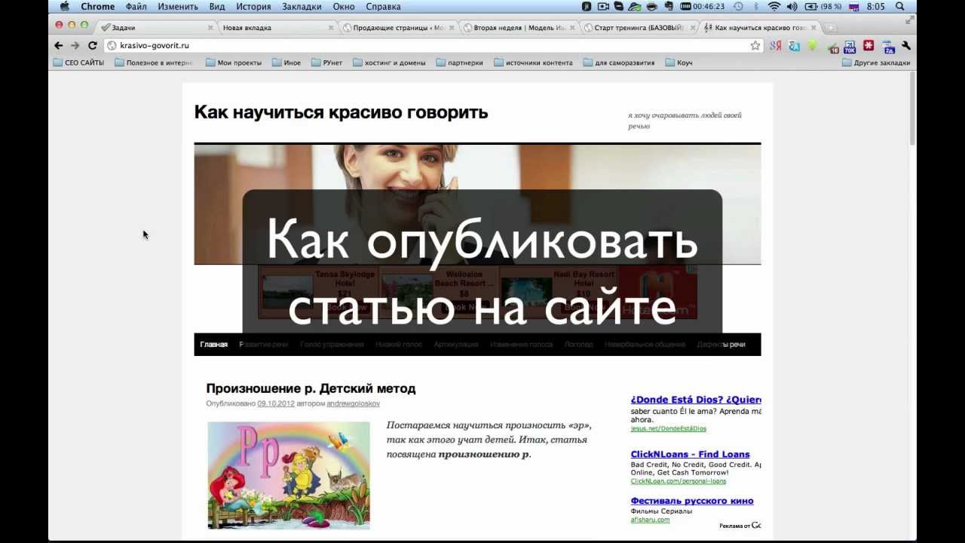Open the История menu

pos(253,6)
